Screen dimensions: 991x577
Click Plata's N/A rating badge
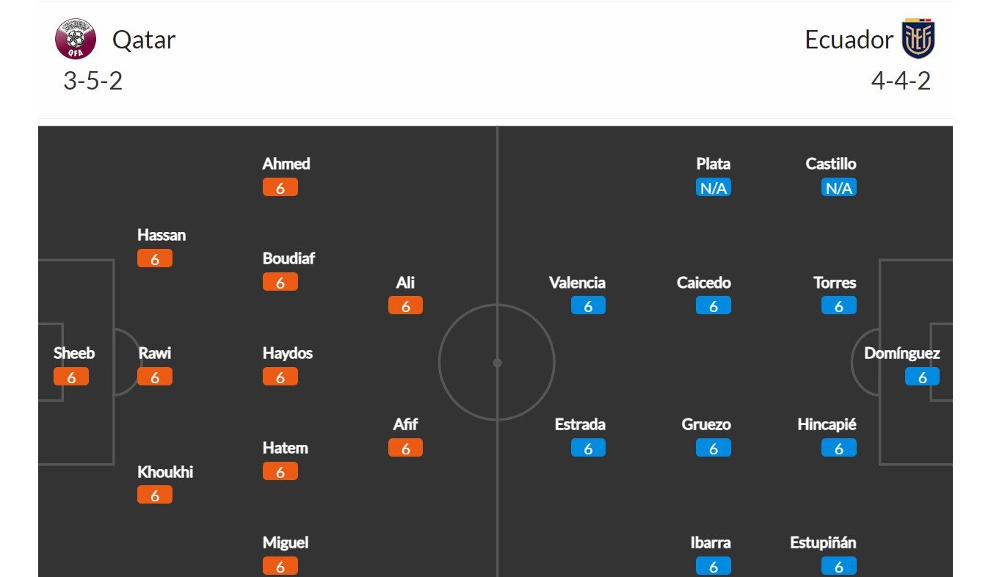(x=714, y=188)
